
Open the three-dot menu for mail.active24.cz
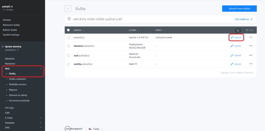(x=251, y=55)
